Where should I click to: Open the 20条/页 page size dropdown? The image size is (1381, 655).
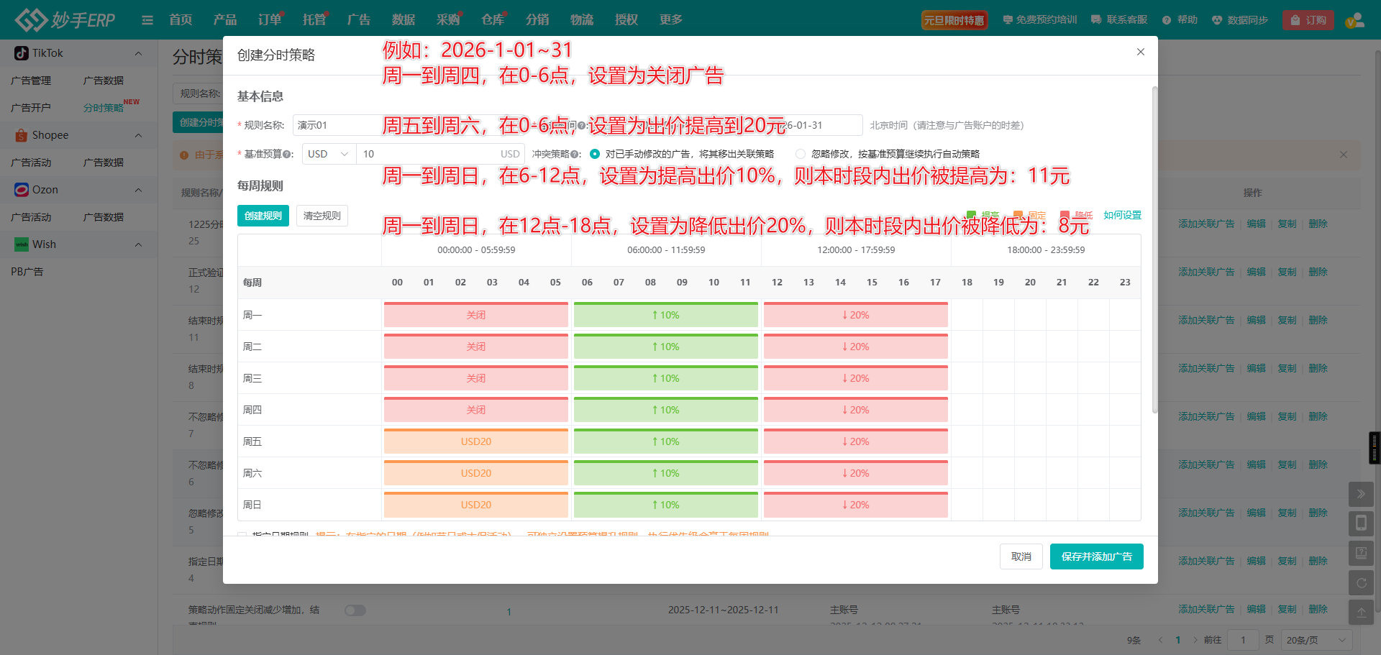click(x=1316, y=640)
